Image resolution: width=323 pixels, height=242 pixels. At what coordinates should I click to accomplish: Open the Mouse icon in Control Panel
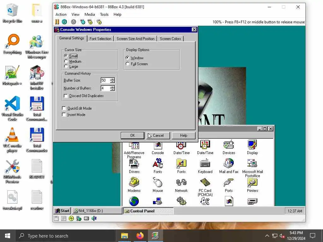[x=158, y=185]
